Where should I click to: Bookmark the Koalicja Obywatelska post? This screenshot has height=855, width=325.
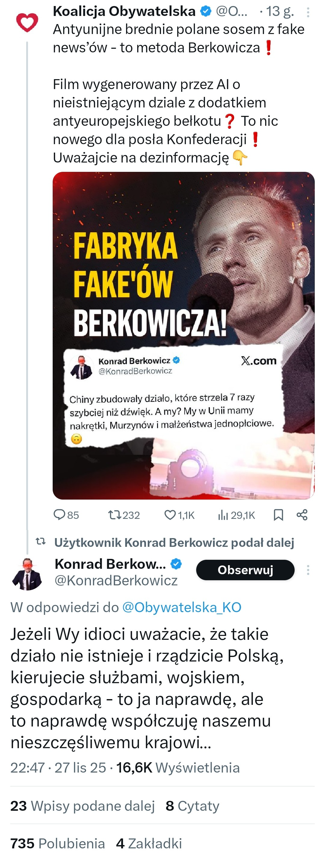click(278, 515)
